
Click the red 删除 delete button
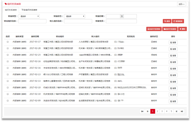182,29
